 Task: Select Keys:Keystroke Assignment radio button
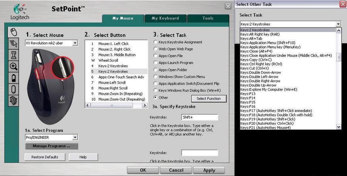(155, 42)
